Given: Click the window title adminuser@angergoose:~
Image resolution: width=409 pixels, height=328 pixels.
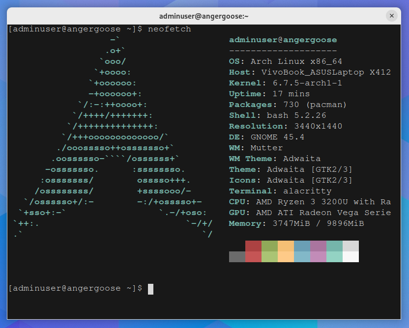Looking at the screenshot, I should click(204, 16).
